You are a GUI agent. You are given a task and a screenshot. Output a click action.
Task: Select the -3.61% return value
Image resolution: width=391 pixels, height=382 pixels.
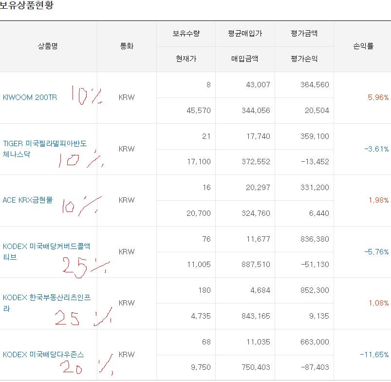(376, 149)
